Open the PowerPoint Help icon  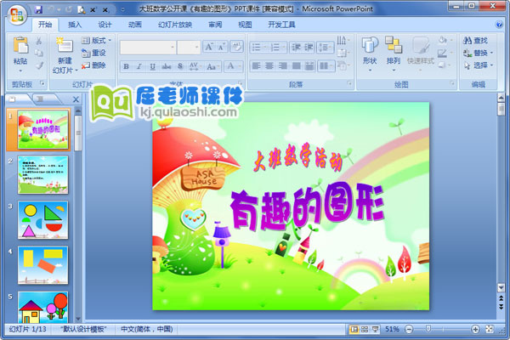coord(499,25)
